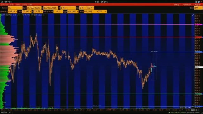Click the blue restore window icon
This screenshot has height=114, width=203.
199,2
